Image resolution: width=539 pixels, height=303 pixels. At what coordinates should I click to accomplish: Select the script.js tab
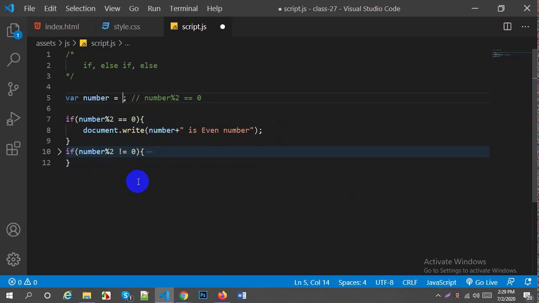[x=194, y=27]
